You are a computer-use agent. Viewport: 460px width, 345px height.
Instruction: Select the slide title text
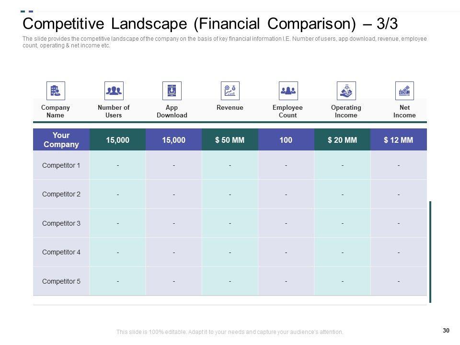(210, 23)
